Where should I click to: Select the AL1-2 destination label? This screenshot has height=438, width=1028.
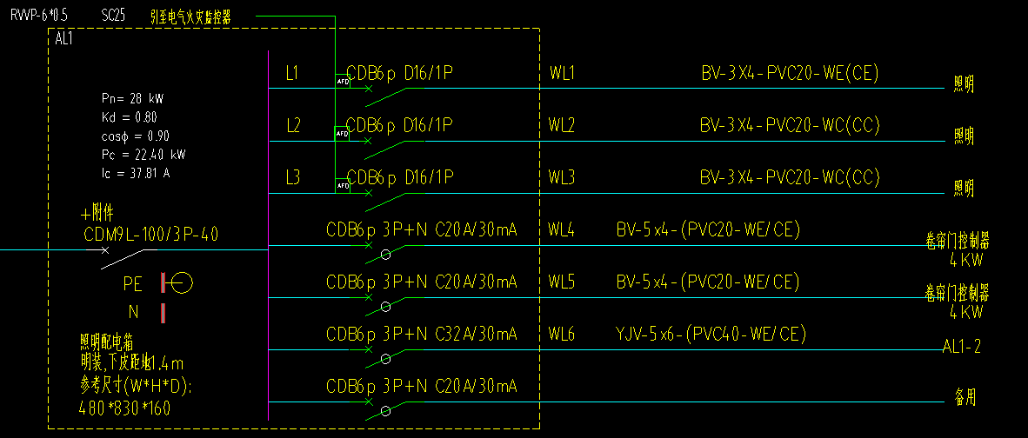tap(962, 347)
